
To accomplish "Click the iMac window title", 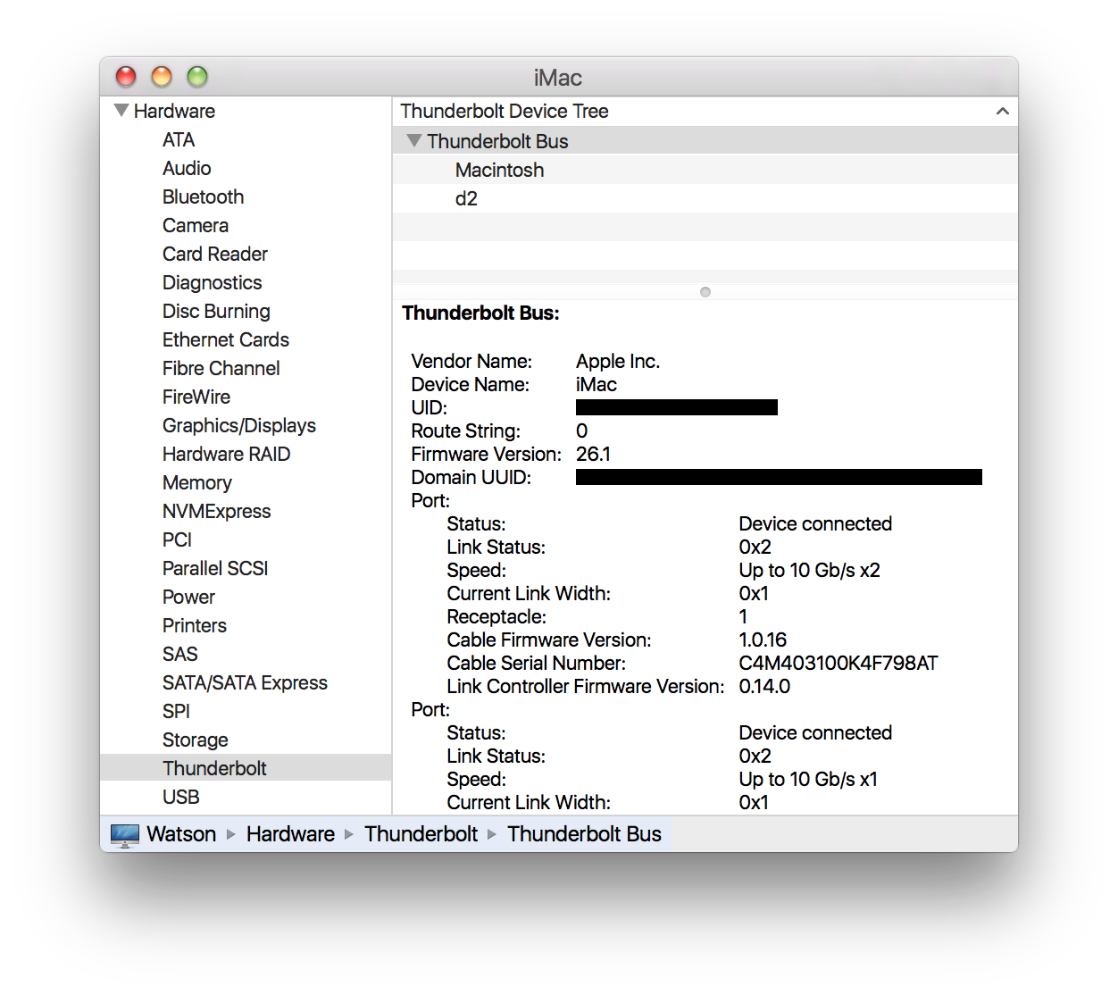I will tap(558, 78).
